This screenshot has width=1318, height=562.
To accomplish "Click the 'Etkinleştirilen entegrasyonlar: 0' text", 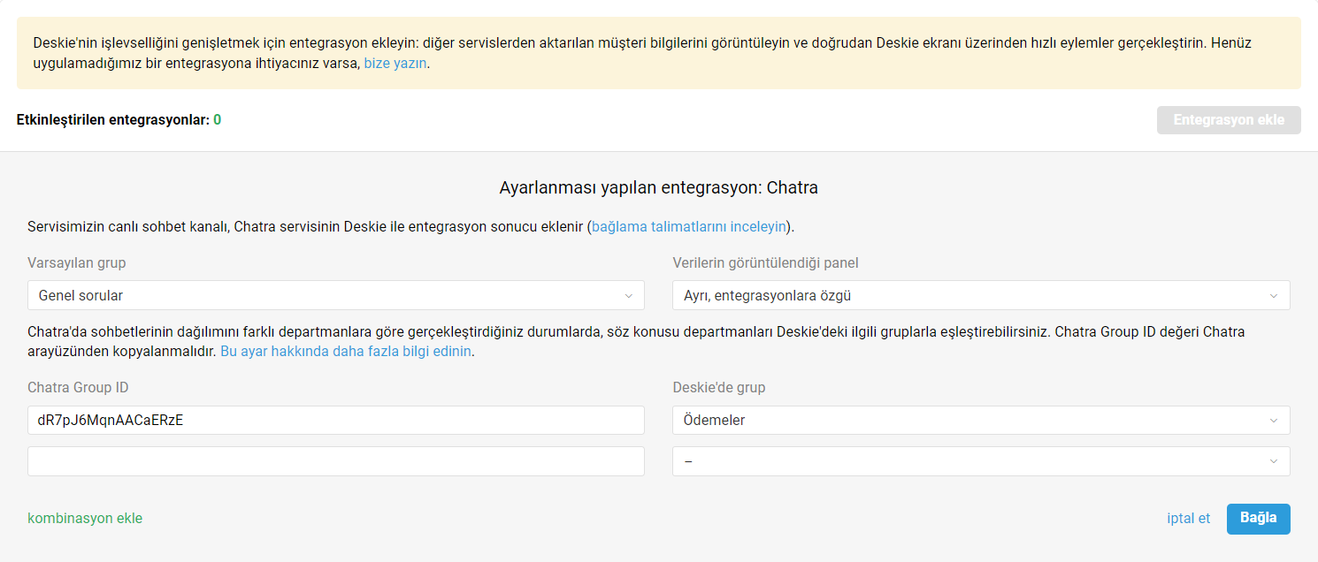I will click(119, 120).
